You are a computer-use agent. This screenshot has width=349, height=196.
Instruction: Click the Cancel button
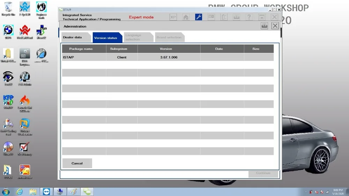[x=77, y=163]
